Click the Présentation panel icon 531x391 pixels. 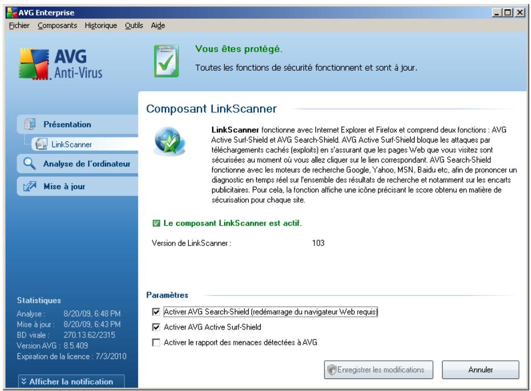pyautogui.click(x=30, y=124)
